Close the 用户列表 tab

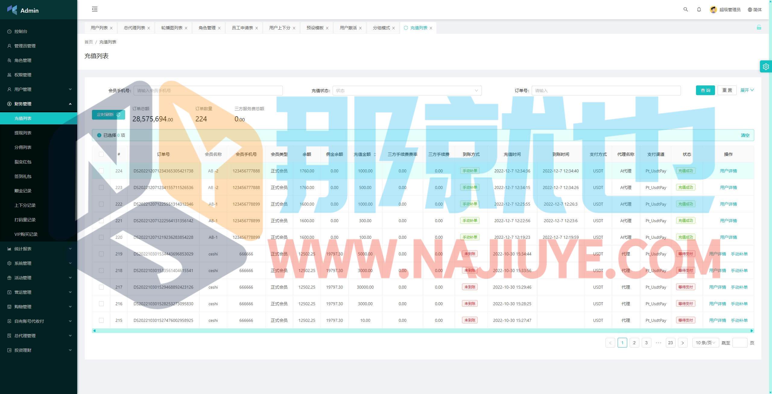click(x=111, y=28)
